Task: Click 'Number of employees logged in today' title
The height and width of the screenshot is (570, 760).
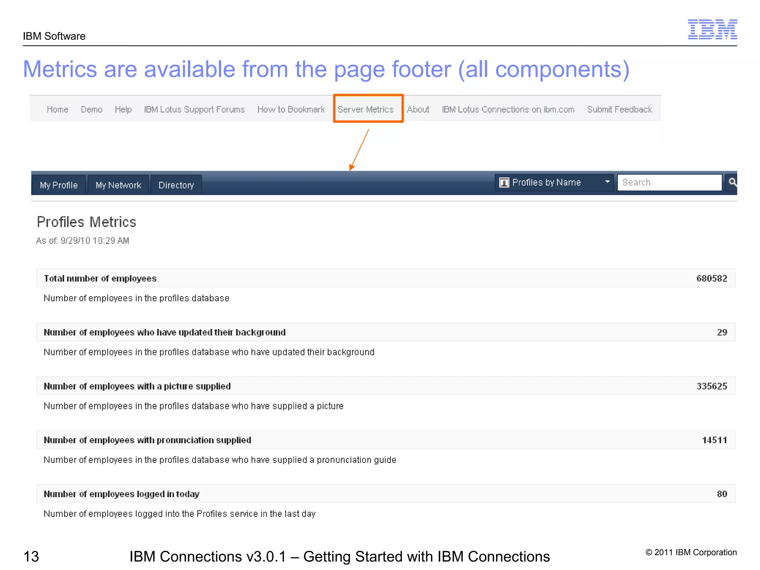Action: pos(122,494)
